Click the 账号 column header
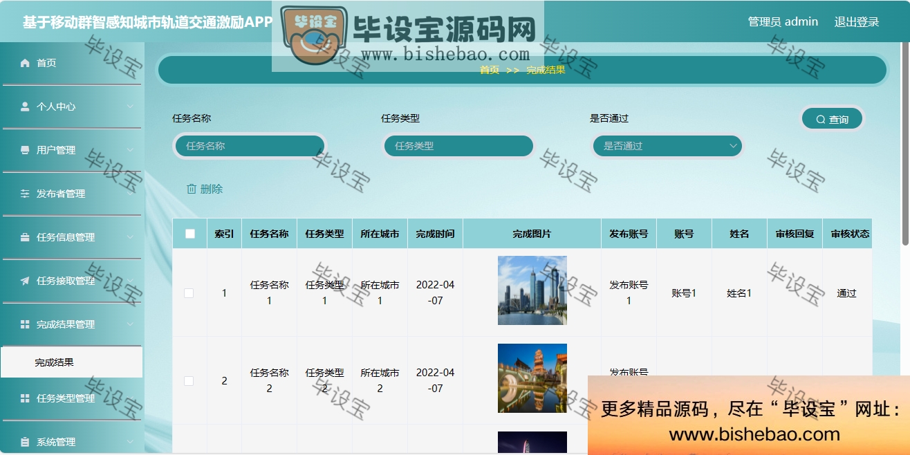 point(684,234)
